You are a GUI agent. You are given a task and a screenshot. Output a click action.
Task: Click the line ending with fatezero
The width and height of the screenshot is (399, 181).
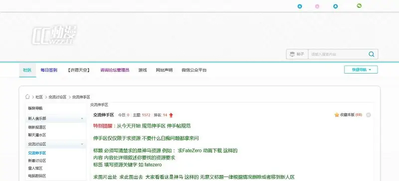click(128, 165)
